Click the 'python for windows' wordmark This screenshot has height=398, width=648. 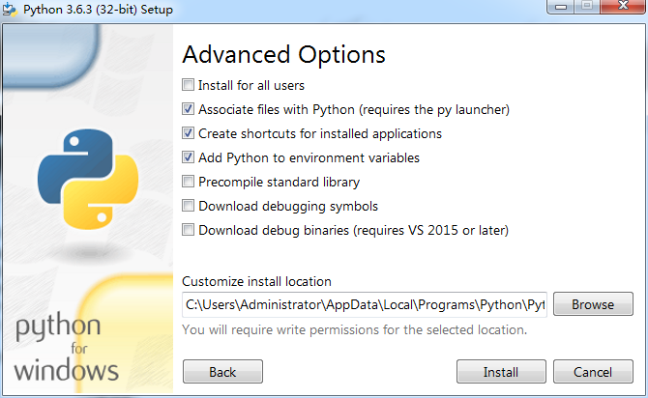[66, 347]
